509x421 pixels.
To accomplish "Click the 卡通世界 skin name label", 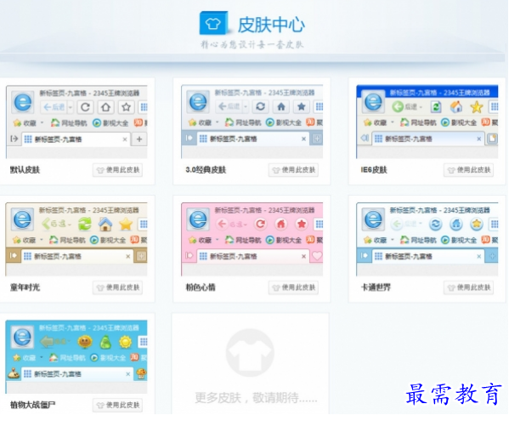I will pyautogui.click(x=376, y=287).
